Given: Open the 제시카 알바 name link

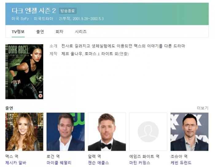Looking at the screenshot, I should (x=16, y=163).
